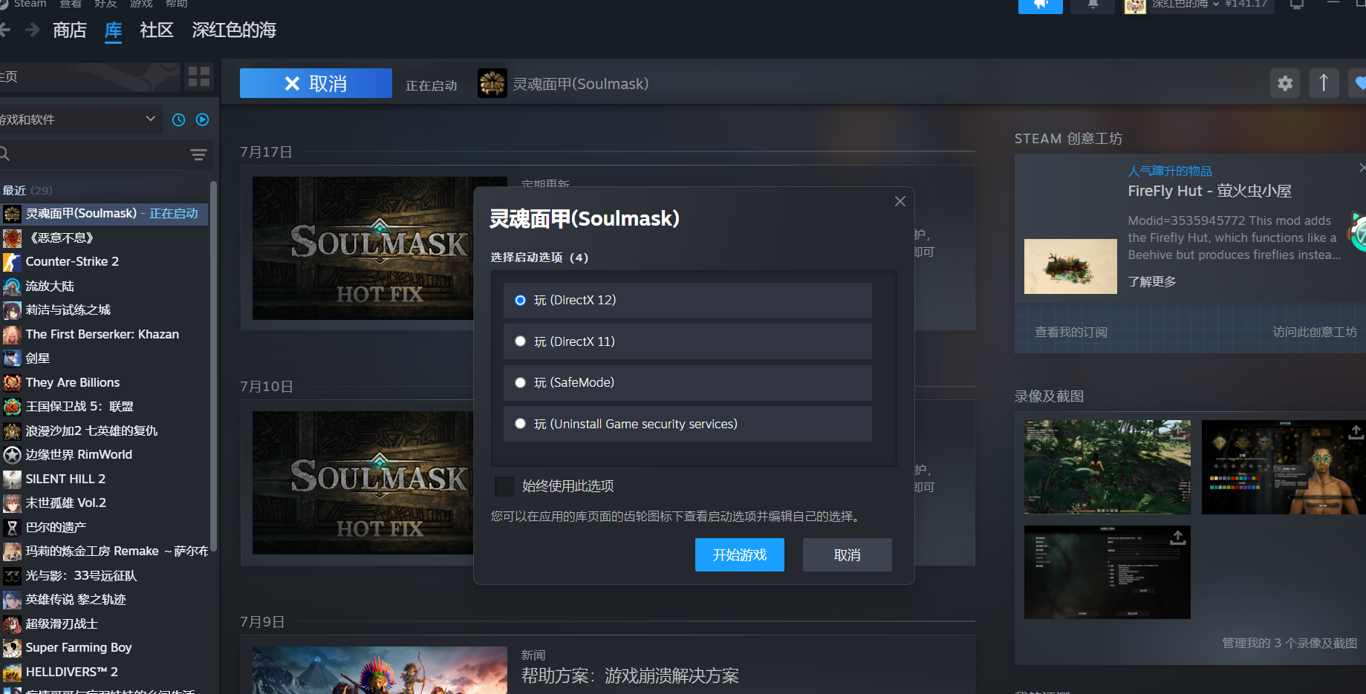The height and width of the screenshot is (694, 1366).
Task: Select 剑星 in the library list
Action: (104, 359)
